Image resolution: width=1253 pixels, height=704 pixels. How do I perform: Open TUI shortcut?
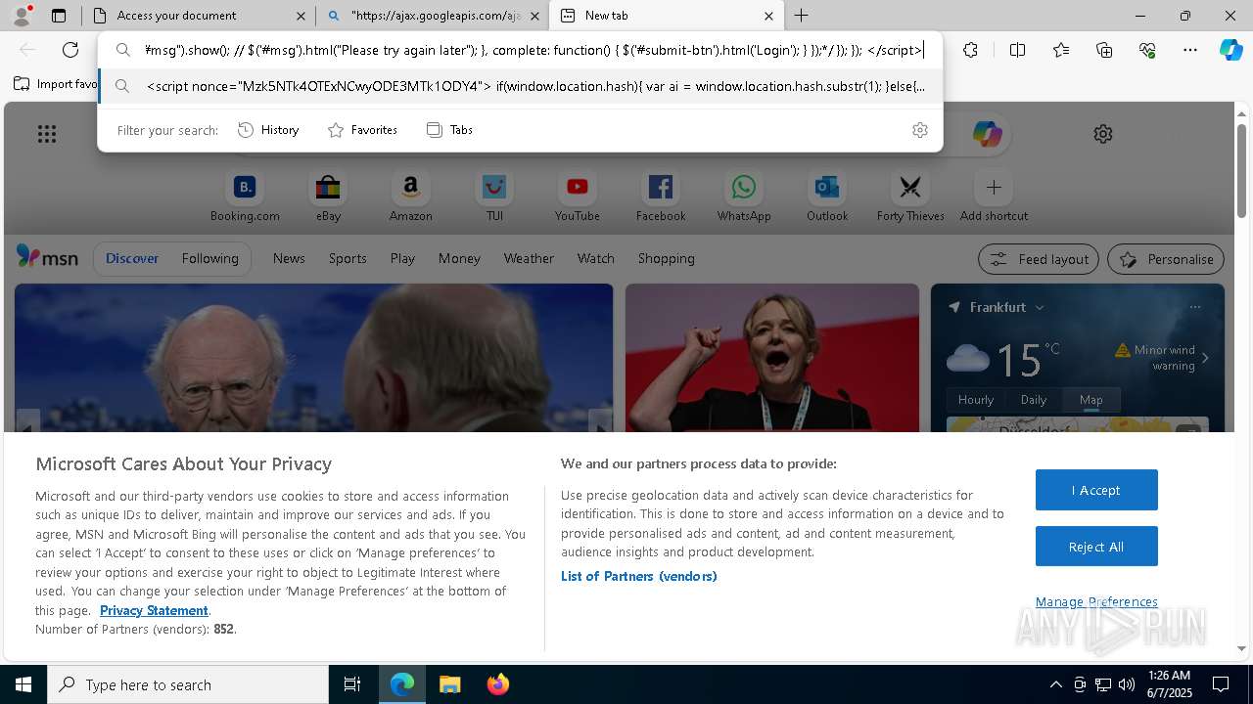coord(494,197)
